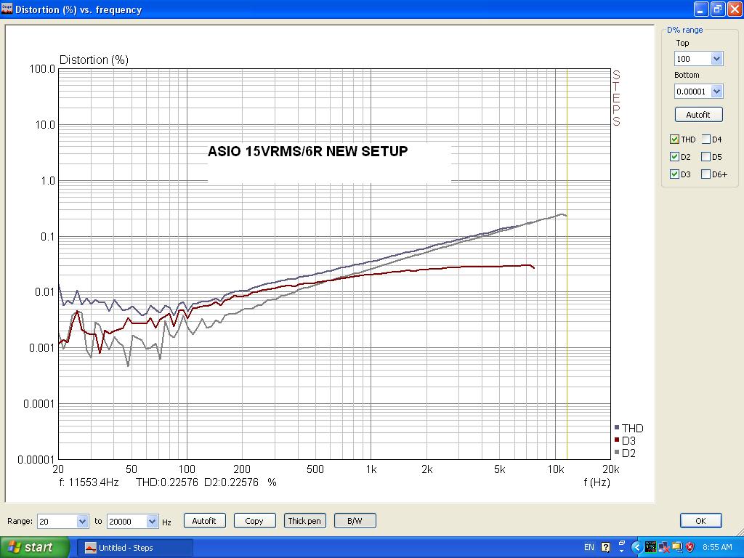The height and width of the screenshot is (558, 744).
Task: Toggle the Thick pen button
Action: pyautogui.click(x=304, y=520)
